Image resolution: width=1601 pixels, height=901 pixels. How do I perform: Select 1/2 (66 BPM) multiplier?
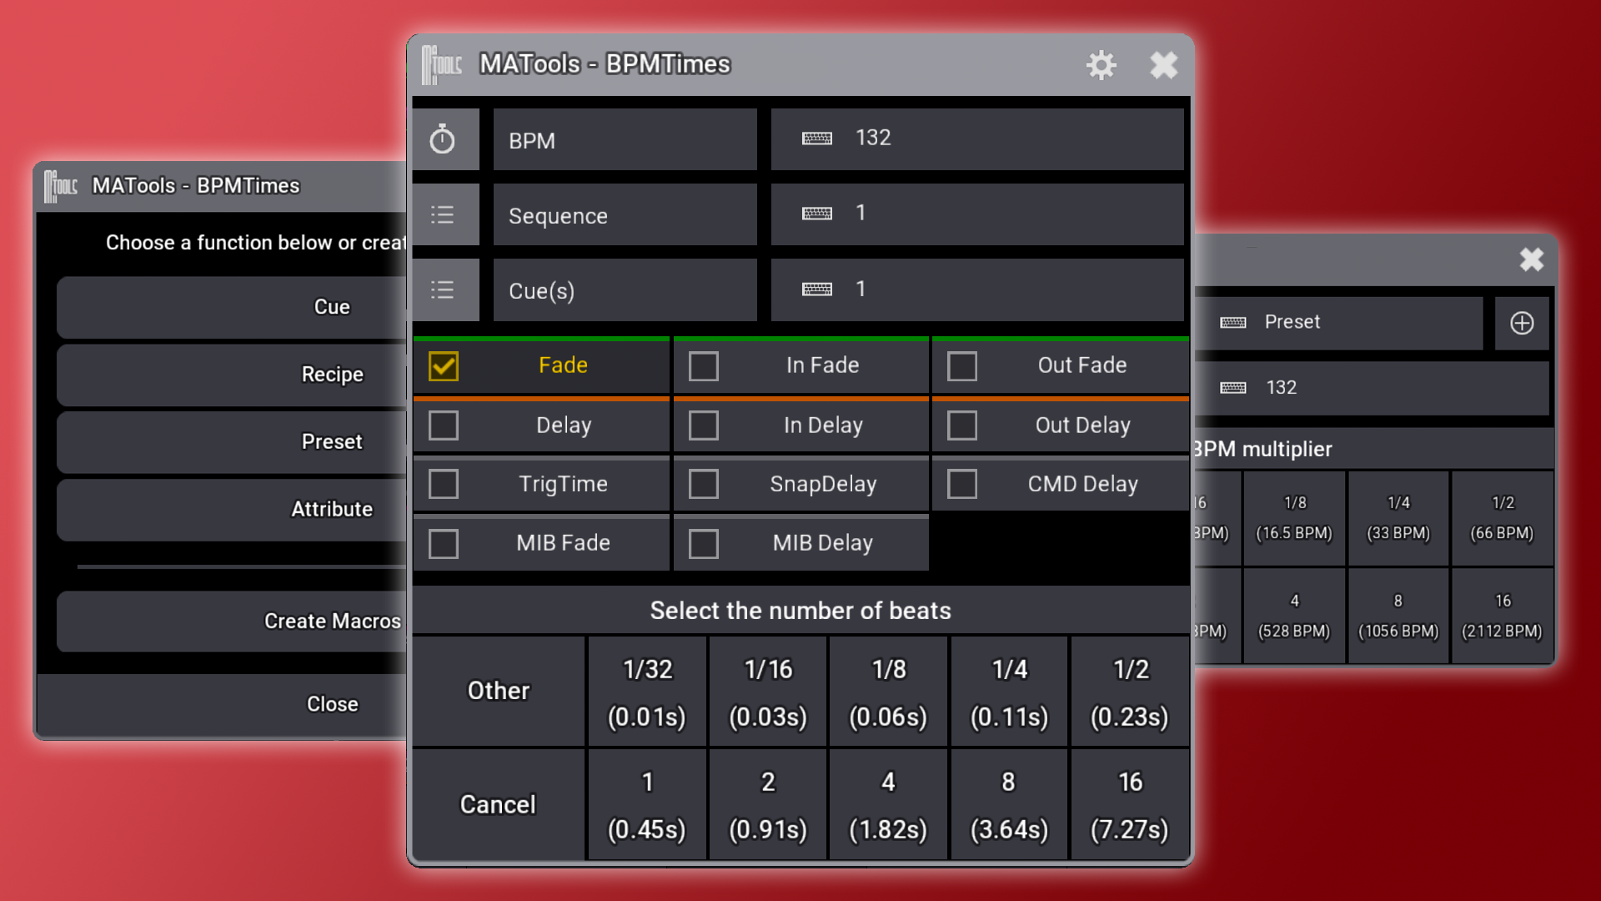(x=1502, y=518)
